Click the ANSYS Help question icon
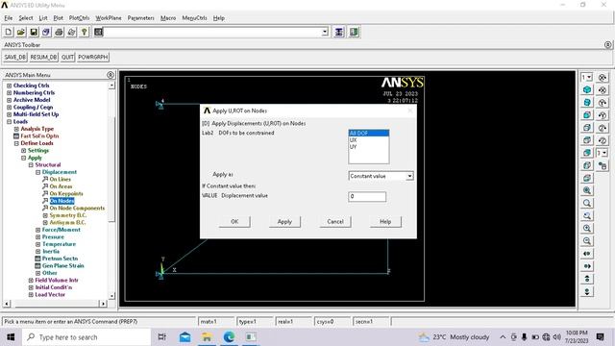This screenshot has width=615, height=346. [84, 32]
